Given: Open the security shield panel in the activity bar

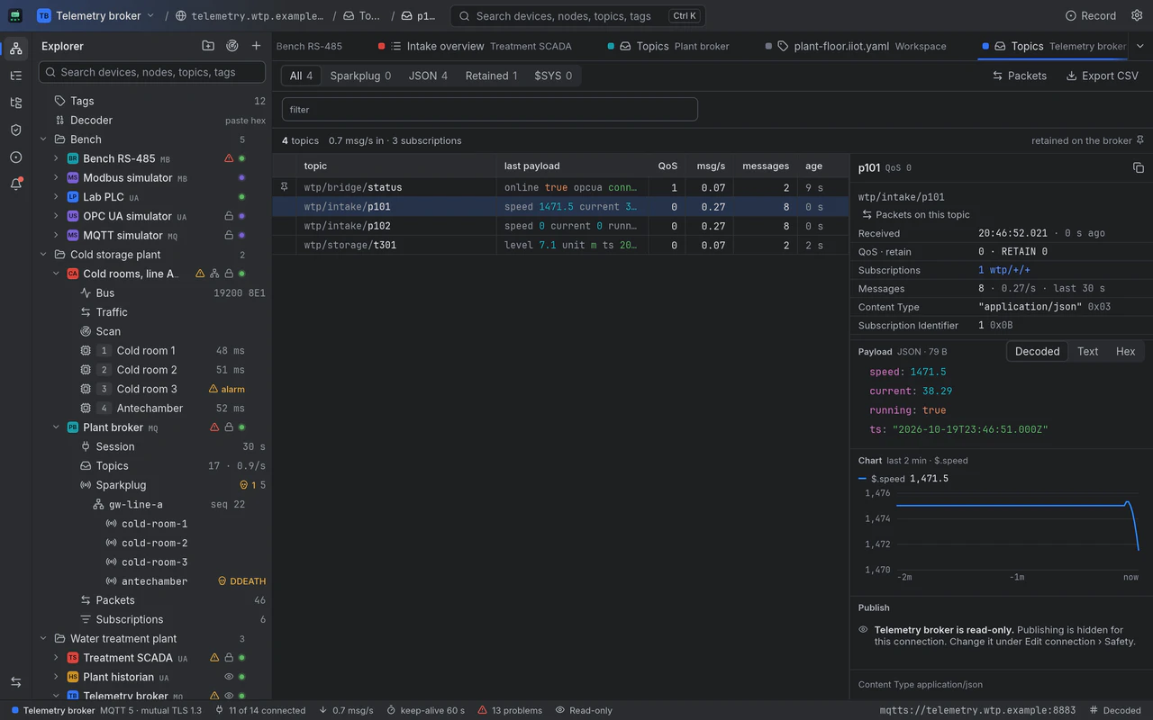Looking at the screenshot, I should (x=15, y=130).
